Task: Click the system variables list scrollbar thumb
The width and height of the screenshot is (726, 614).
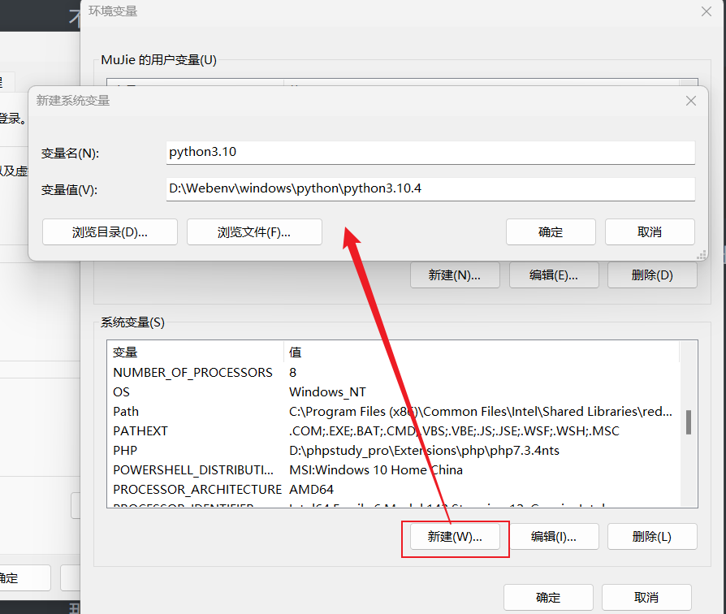Action: [689, 422]
